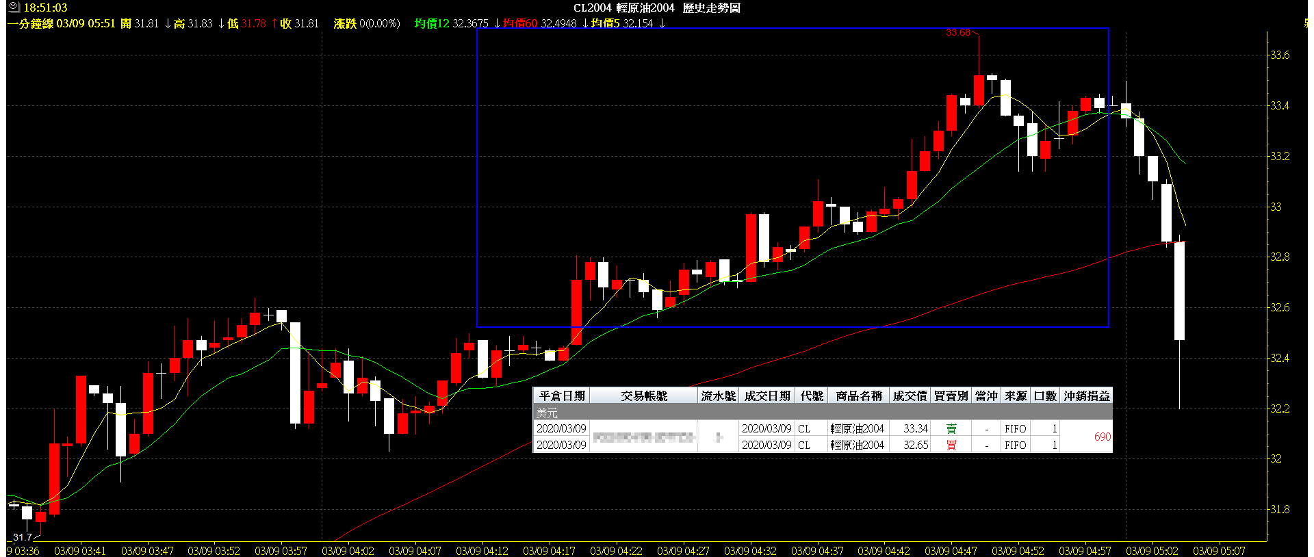Screen dimensions: 1314x557
Task: Click the 商品名稱 column header
Action: (859, 396)
